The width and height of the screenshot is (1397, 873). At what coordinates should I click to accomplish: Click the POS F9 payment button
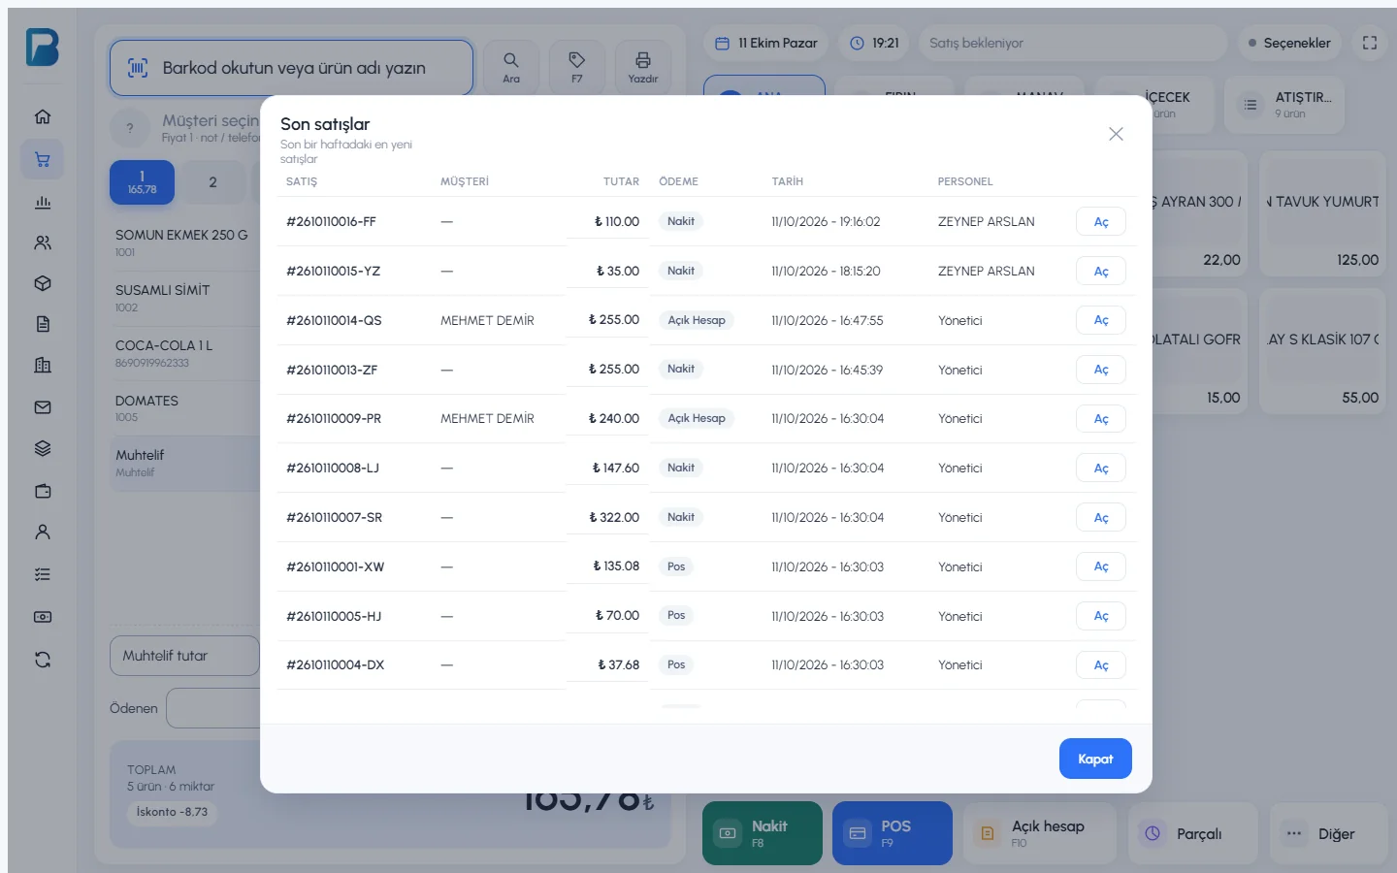[x=893, y=833]
